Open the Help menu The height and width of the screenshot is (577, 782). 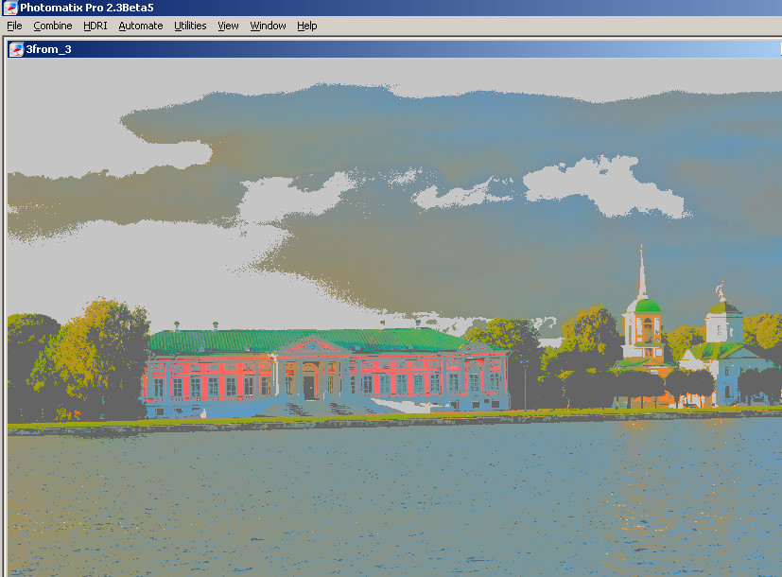click(x=306, y=26)
